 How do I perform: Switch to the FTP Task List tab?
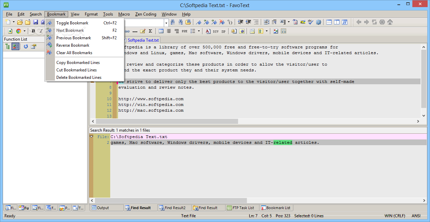click(242, 208)
